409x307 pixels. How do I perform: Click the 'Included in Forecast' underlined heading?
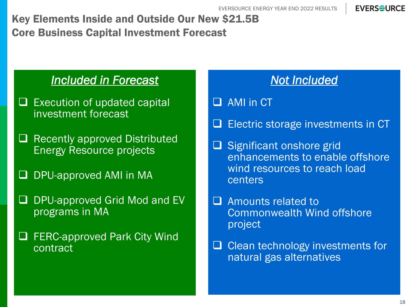[105, 80]
